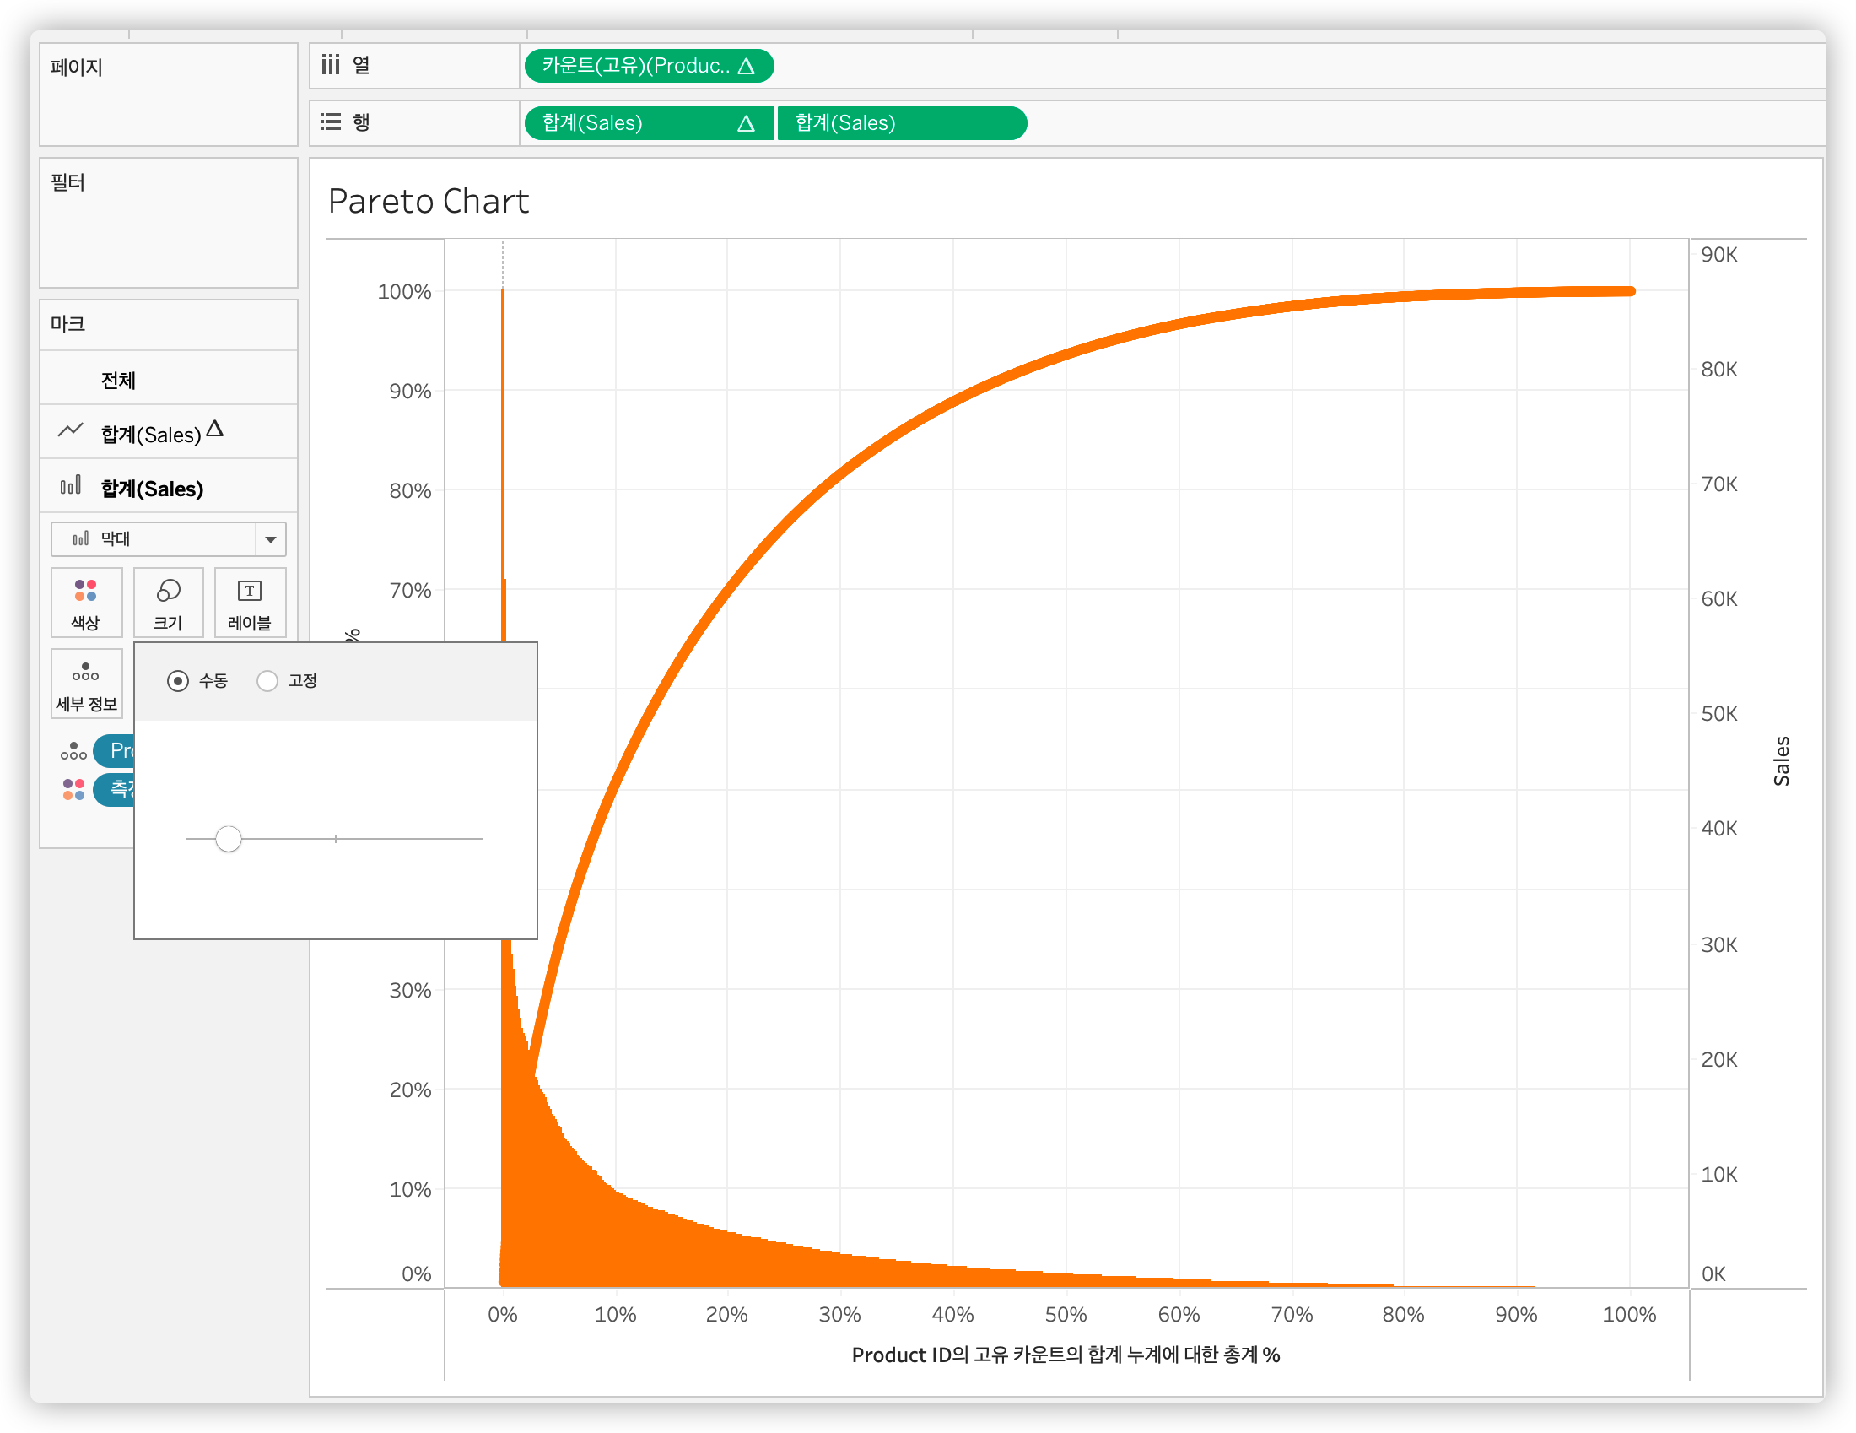Click the size slider handle
The height and width of the screenshot is (1433, 1856).
click(x=228, y=839)
